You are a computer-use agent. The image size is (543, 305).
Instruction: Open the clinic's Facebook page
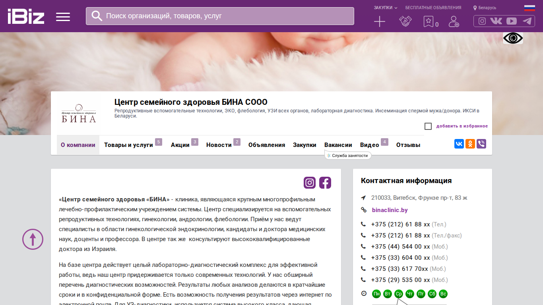(325, 183)
